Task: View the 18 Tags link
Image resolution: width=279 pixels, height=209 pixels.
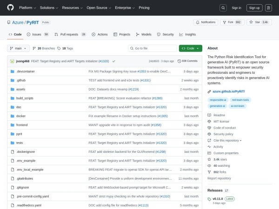Action: coord(65,48)
